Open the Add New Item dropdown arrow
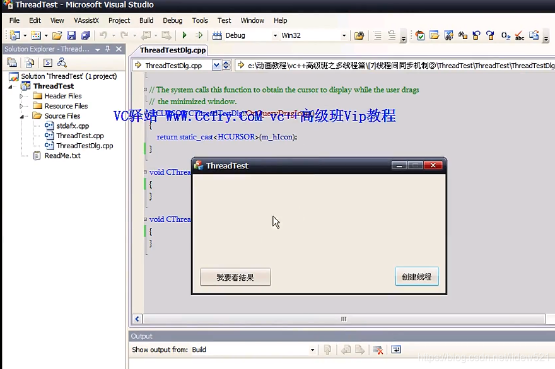555x369 pixels. (x=46, y=35)
